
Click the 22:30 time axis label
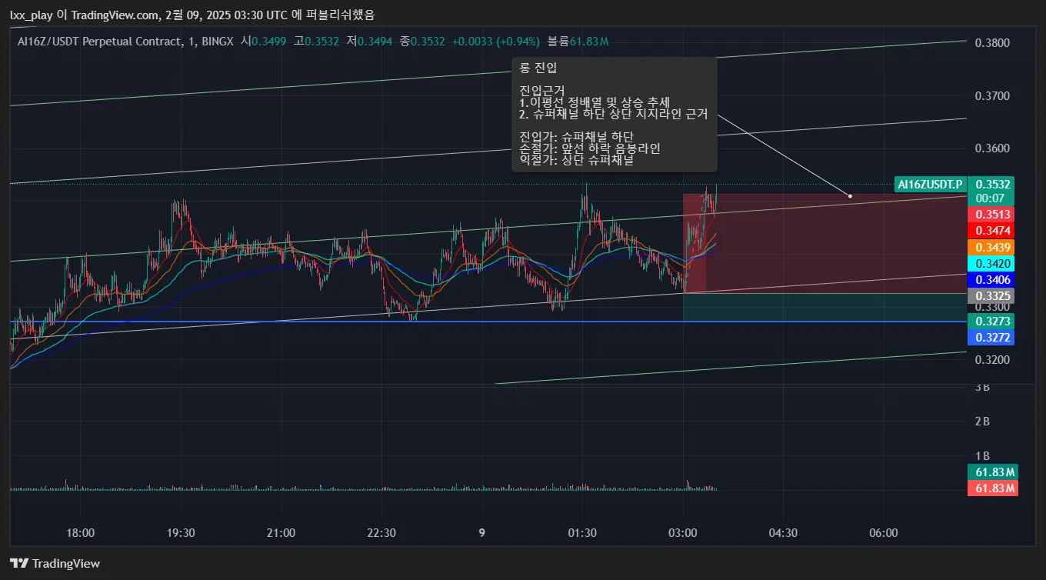381,533
